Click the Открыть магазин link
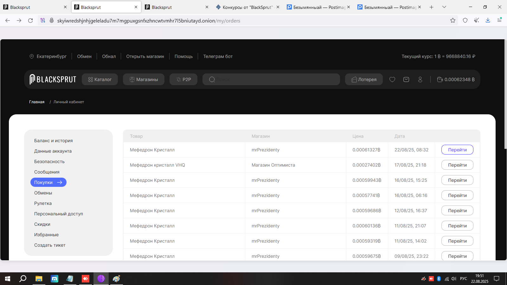The image size is (507, 285). click(x=145, y=56)
